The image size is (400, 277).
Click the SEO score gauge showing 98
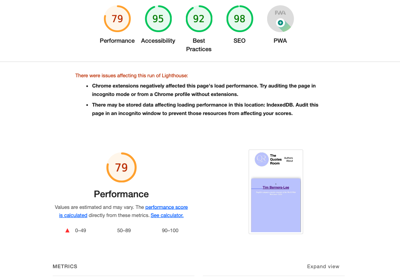(x=240, y=18)
